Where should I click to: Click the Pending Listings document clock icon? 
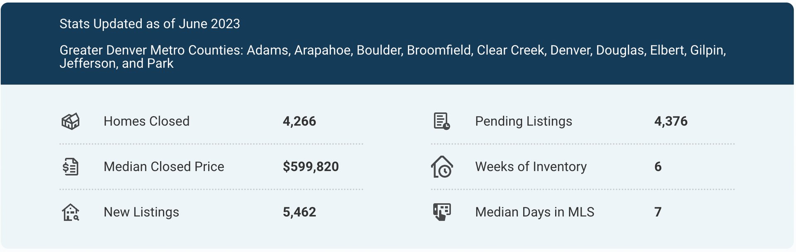(442, 121)
